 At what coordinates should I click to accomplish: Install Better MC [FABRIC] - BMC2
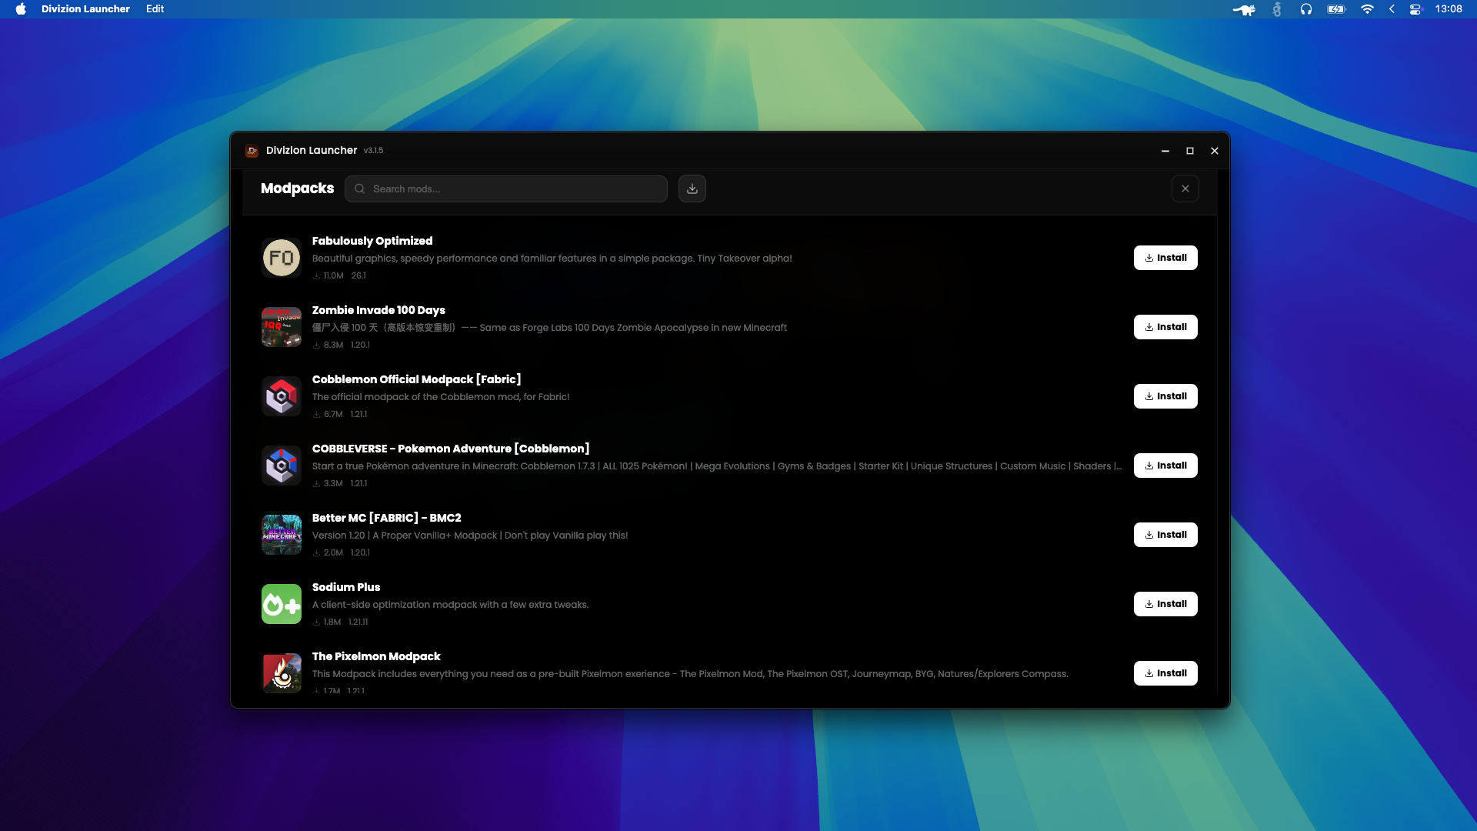coord(1165,535)
